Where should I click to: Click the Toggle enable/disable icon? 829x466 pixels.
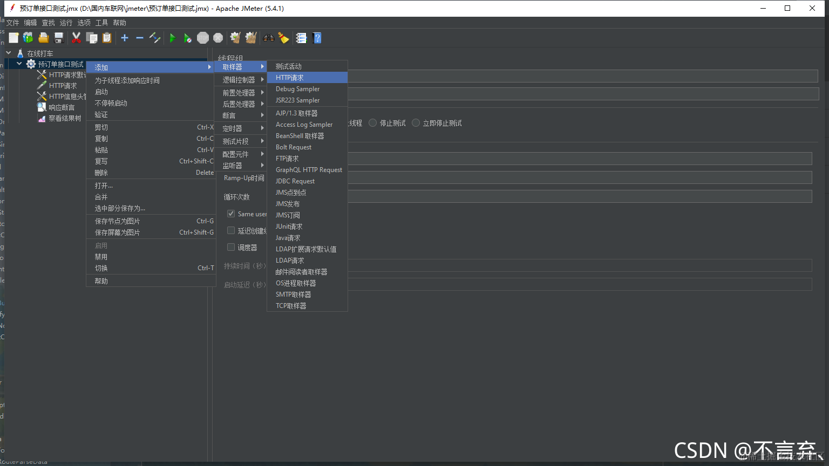click(x=155, y=38)
